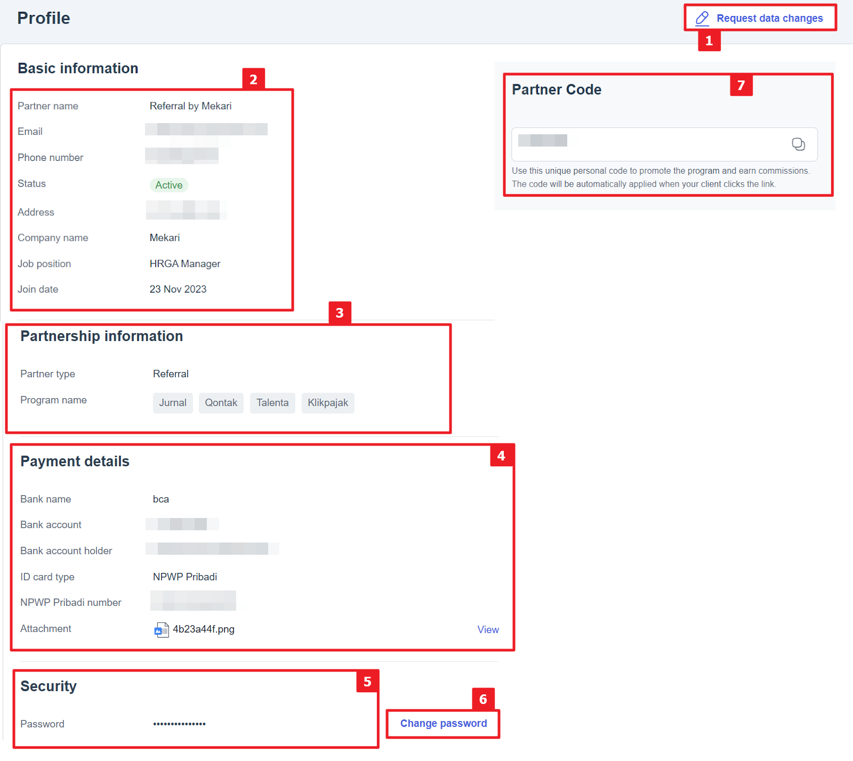Click inside the Partner Code field

tap(650, 144)
